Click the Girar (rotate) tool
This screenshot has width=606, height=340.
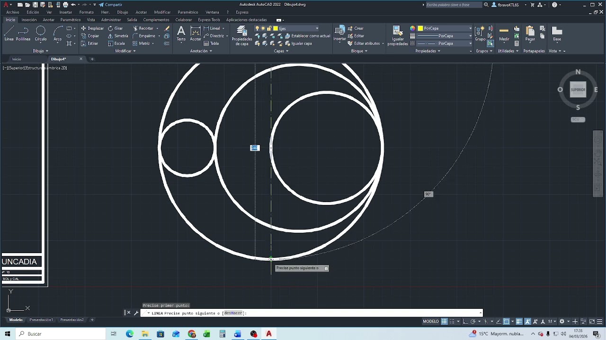(115, 28)
